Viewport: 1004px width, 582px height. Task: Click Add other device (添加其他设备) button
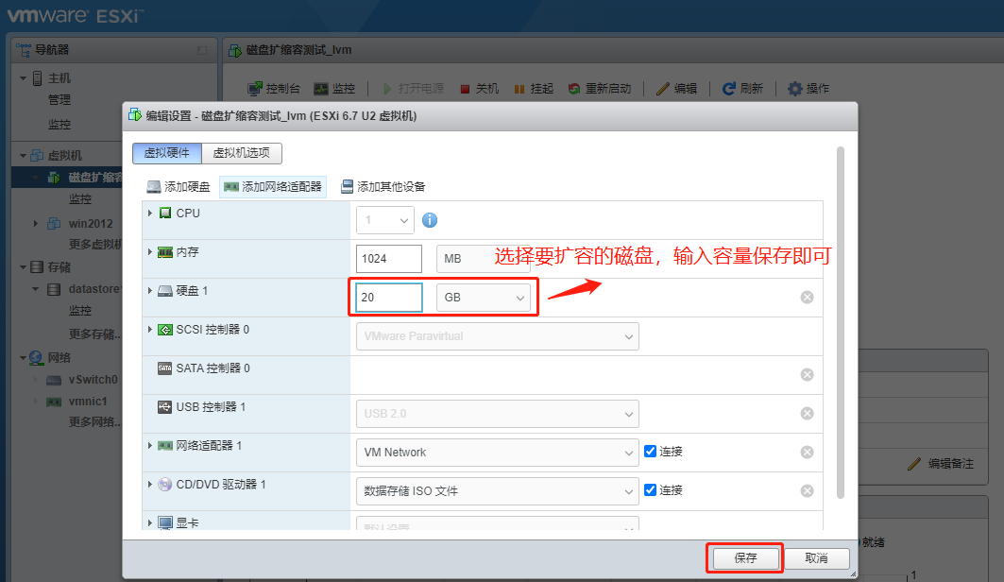383,187
